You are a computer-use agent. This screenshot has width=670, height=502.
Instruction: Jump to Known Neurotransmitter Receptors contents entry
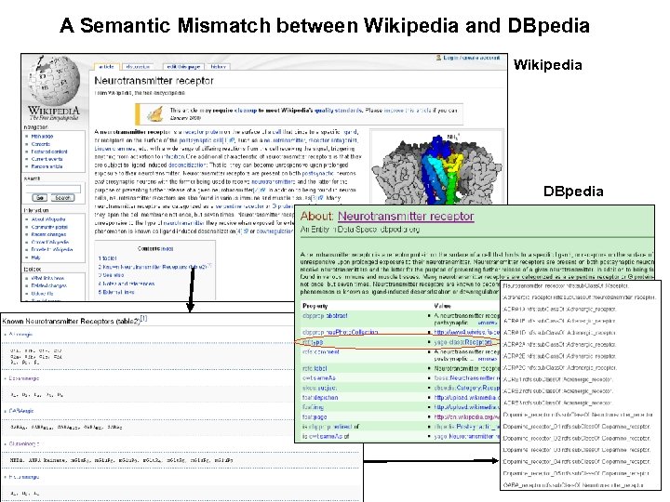153,267
